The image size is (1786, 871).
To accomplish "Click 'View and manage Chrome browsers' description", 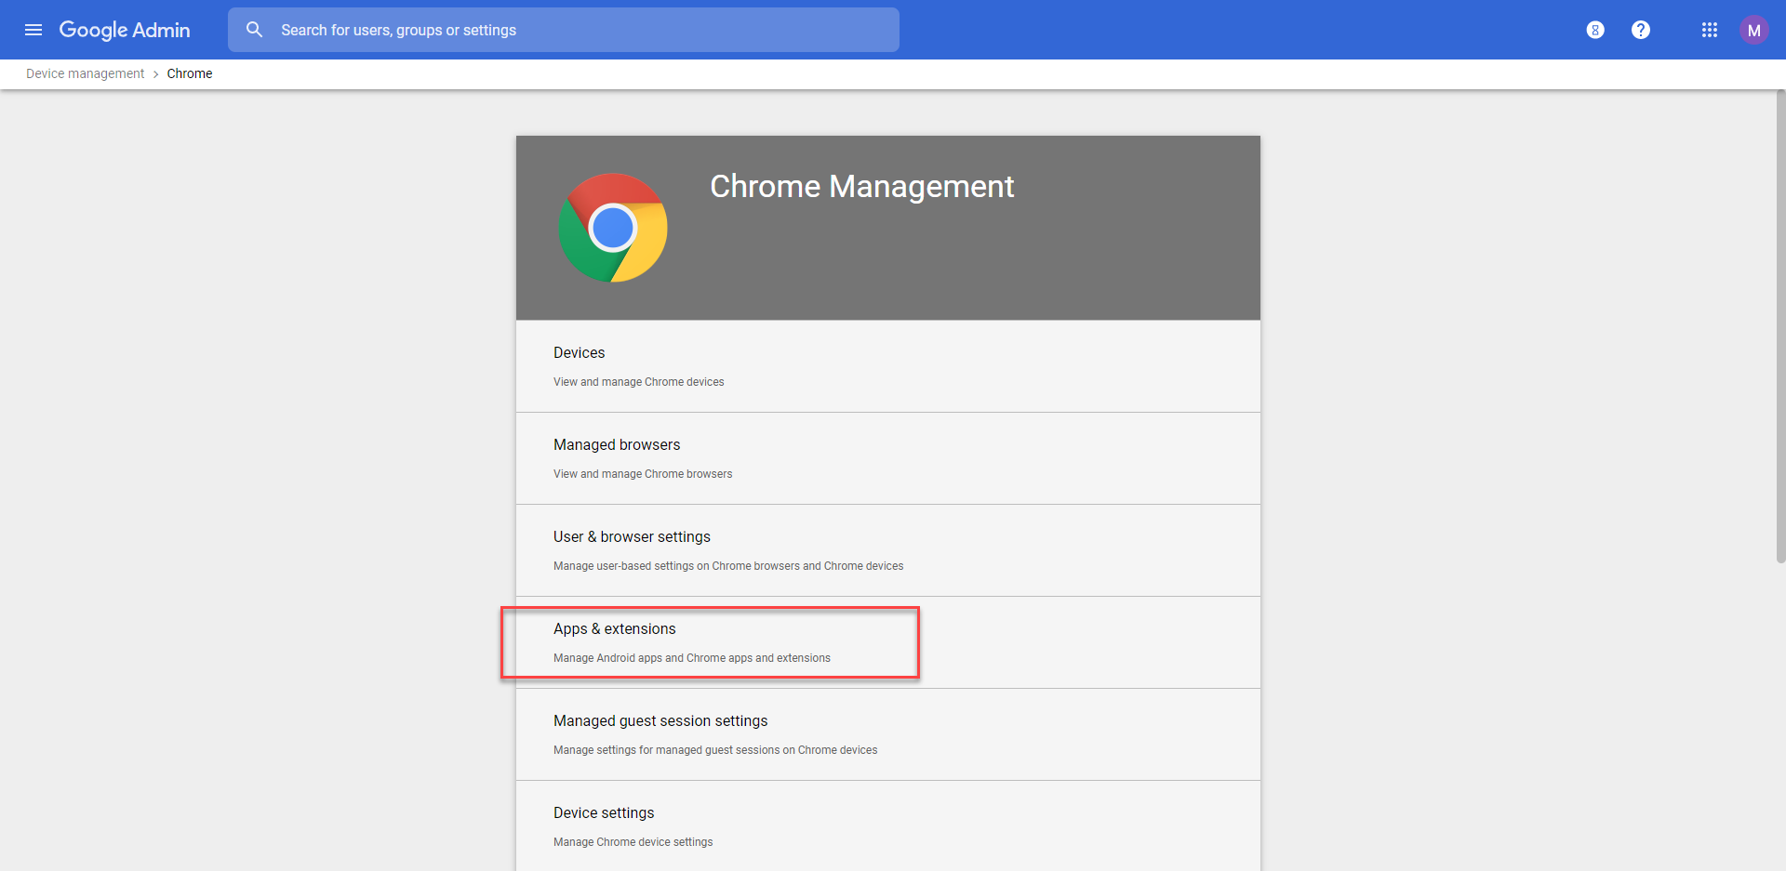I will 643,474.
